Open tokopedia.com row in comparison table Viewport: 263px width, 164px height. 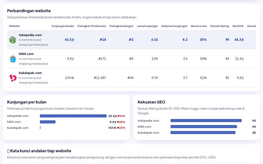coord(131,40)
